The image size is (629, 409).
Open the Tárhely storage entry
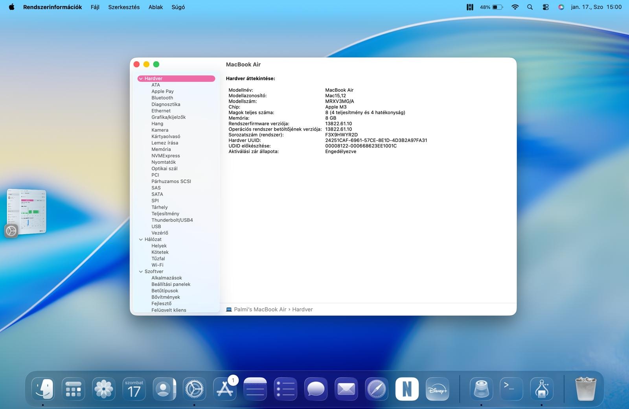(x=159, y=207)
